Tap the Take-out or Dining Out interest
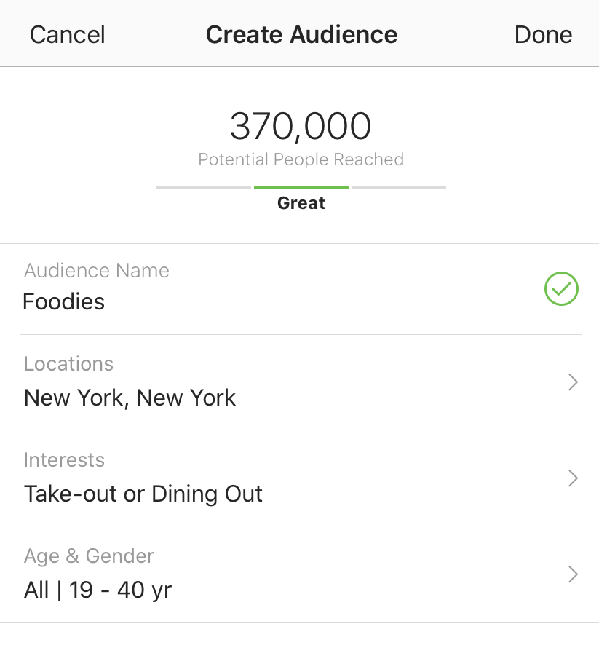 coord(143,494)
